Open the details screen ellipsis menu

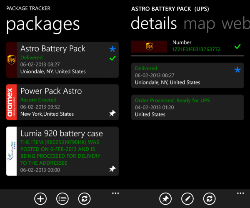coord(240,193)
